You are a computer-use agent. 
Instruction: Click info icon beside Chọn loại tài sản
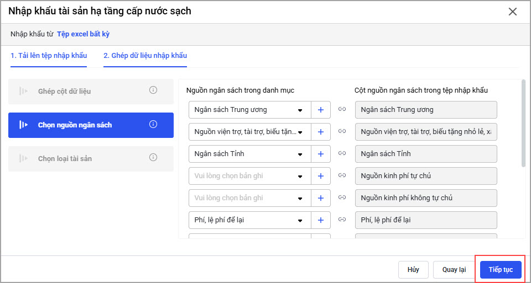[x=153, y=158]
